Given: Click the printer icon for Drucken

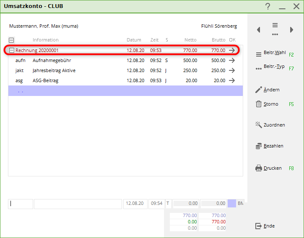Looking at the screenshot, I should 259,168.
